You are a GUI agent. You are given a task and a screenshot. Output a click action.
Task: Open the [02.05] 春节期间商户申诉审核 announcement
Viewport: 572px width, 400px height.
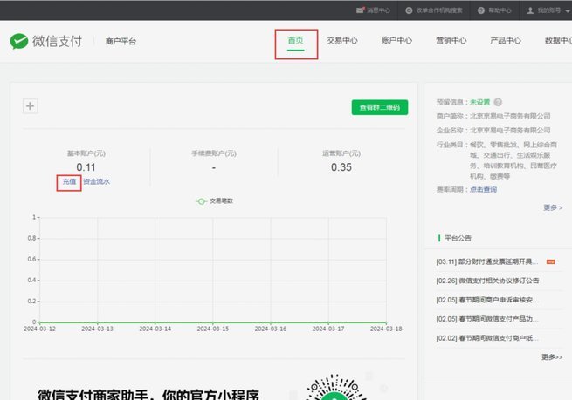[x=487, y=300]
